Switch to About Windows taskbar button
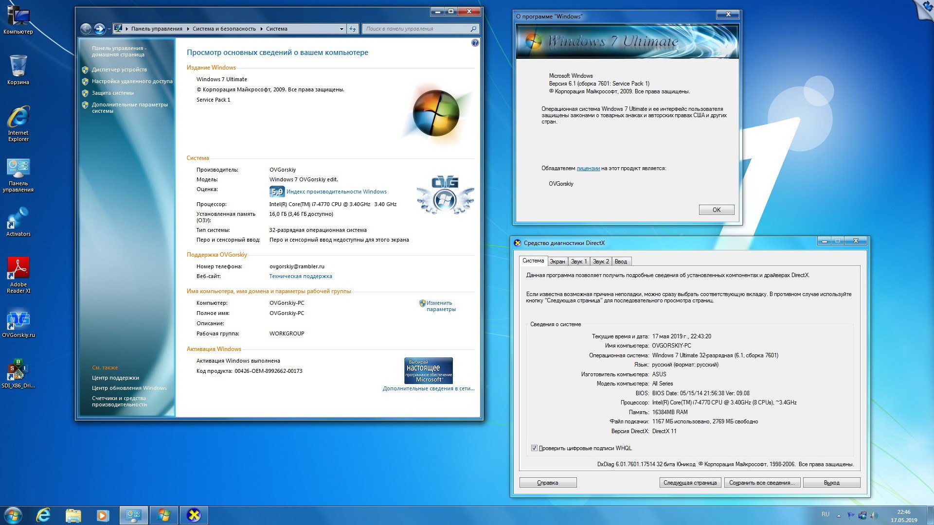Screen dimensions: 934x525 click(163, 515)
